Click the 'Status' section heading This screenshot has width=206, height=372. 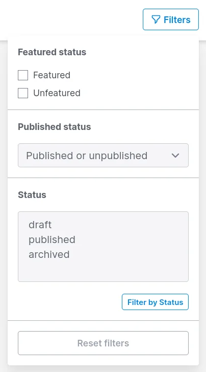tap(32, 195)
